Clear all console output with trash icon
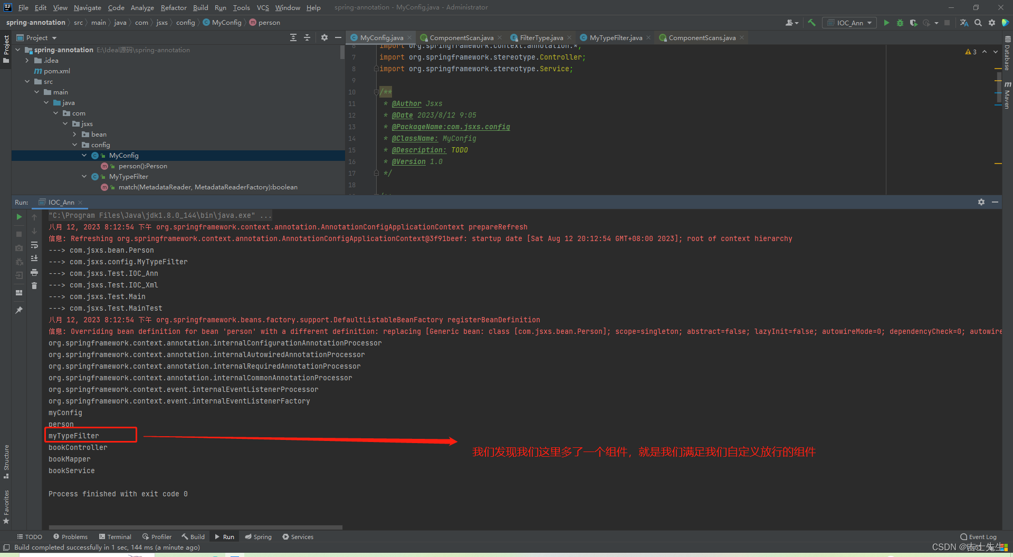 point(34,286)
